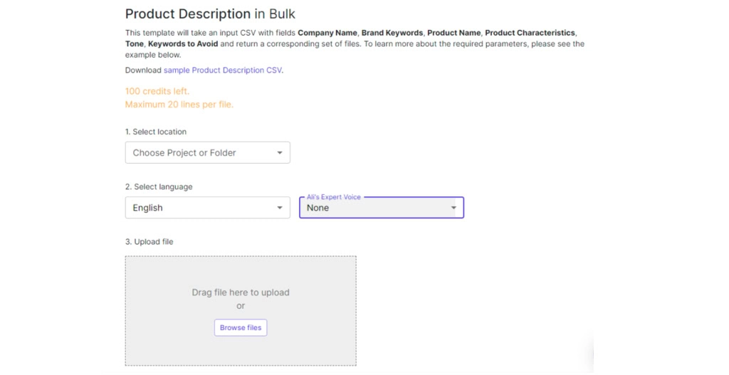Click the '2. Select language' label

159,186
